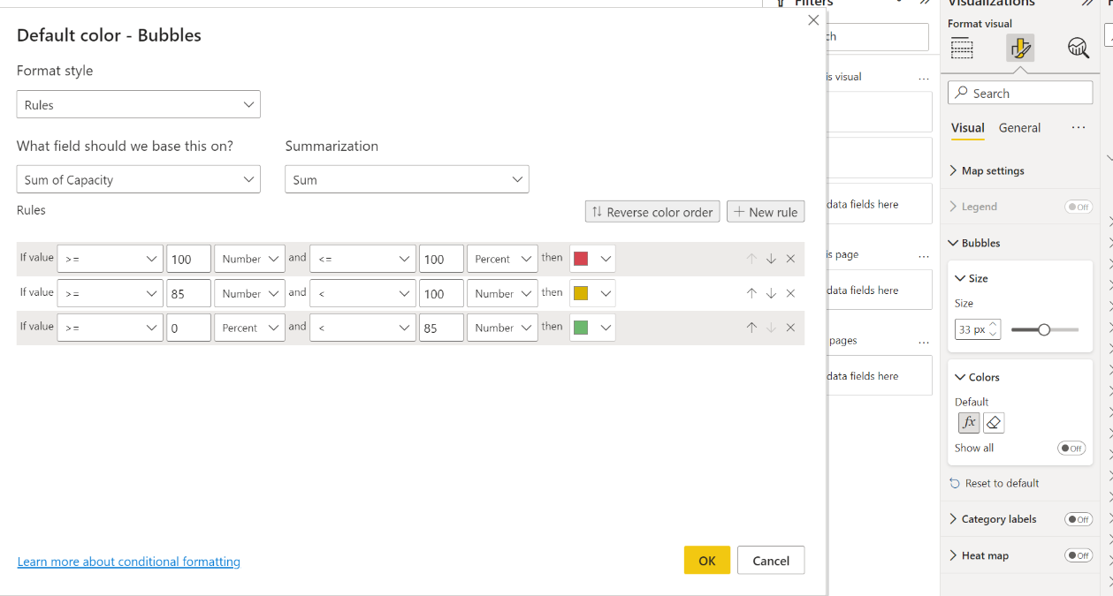Move the second rule down

[x=771, y=293]
